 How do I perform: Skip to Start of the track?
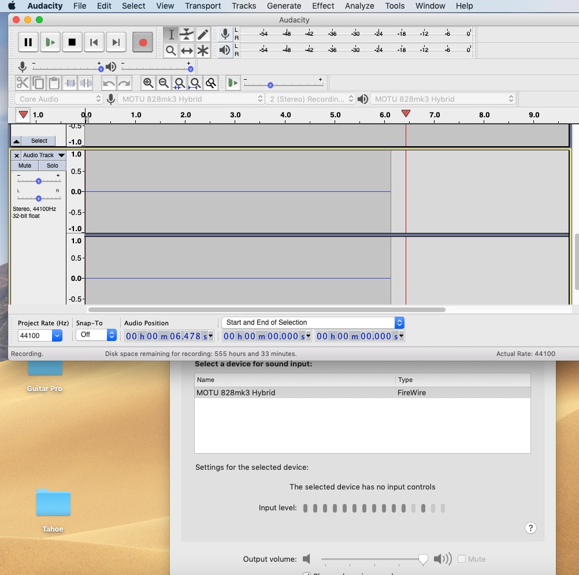click(94, 42)
